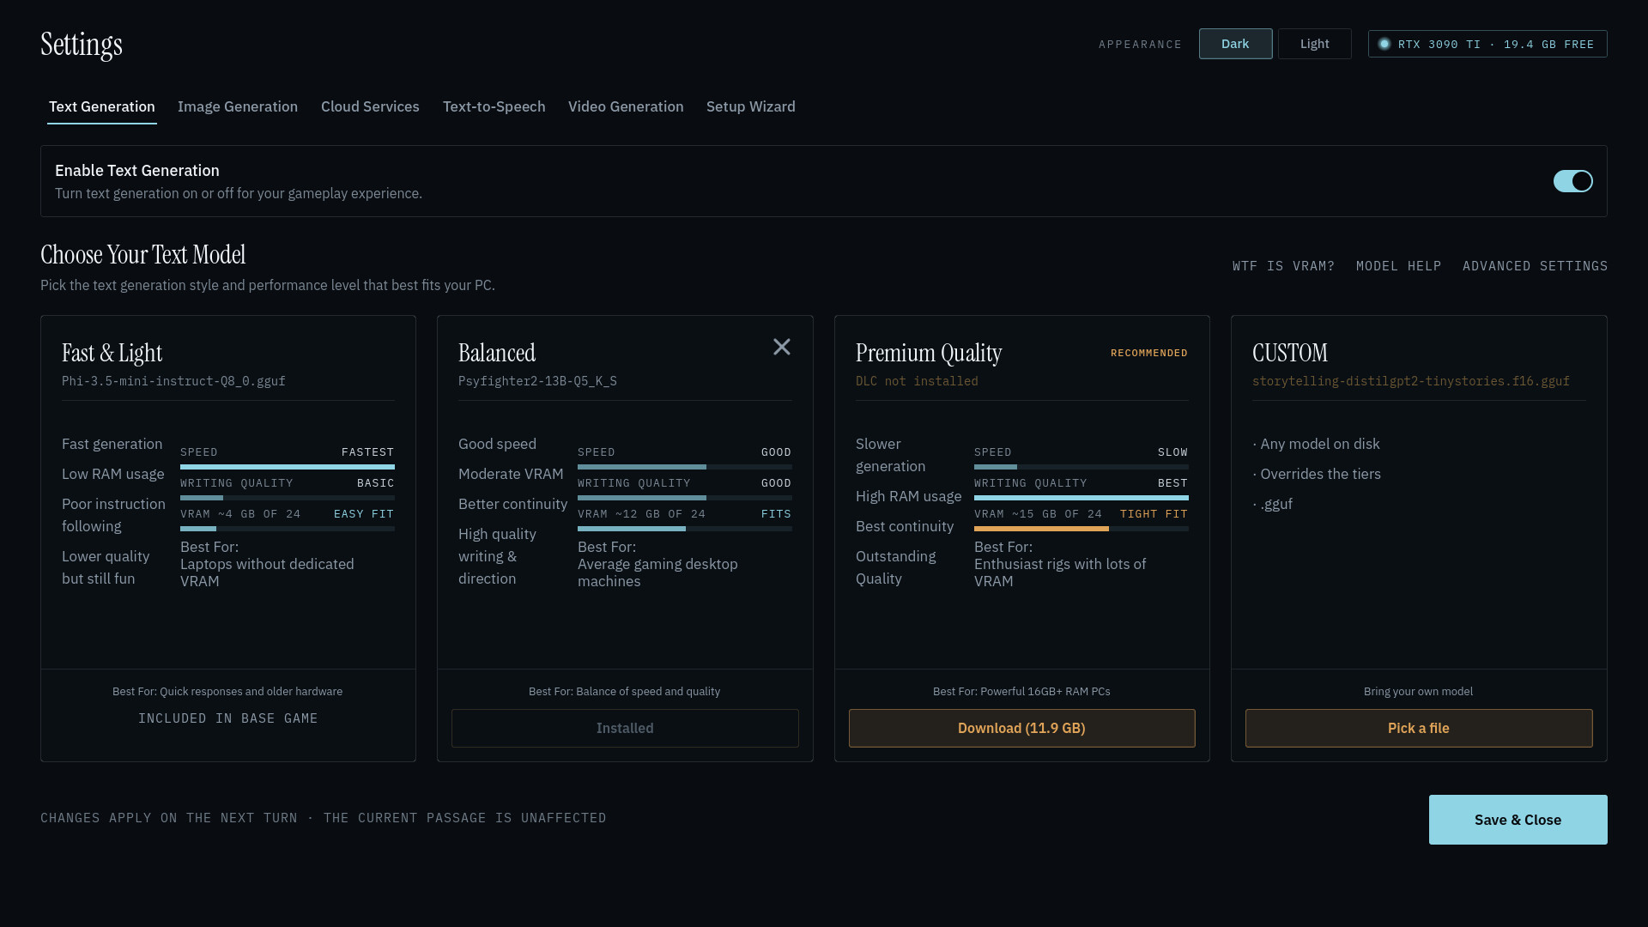Click the GPU status dot beside RTX 3090 TI
1648x927 pixels.
coord(1384,44)
